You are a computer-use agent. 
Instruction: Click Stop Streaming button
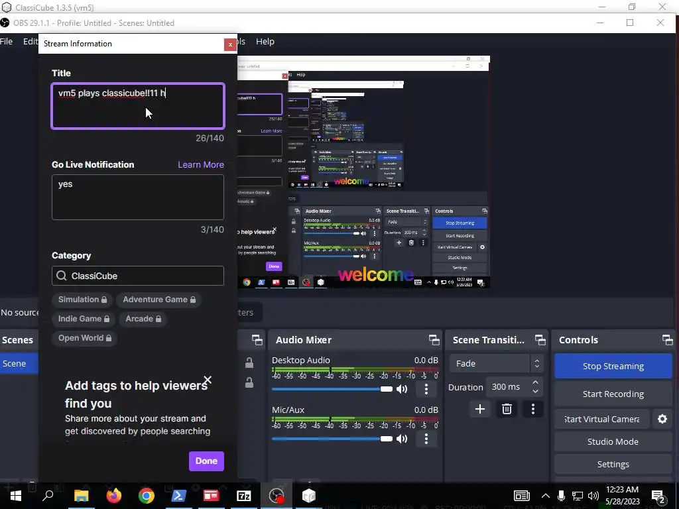click(x=613, y=366)
